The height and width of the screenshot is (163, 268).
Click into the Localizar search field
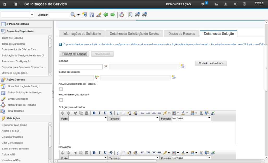[59, 15]
